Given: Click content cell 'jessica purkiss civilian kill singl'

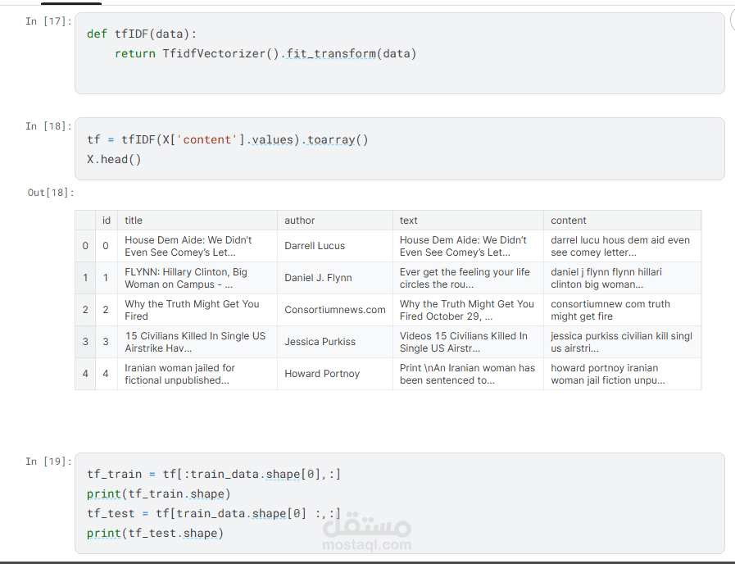Looking at the screenshot, I should coord(621,342).
